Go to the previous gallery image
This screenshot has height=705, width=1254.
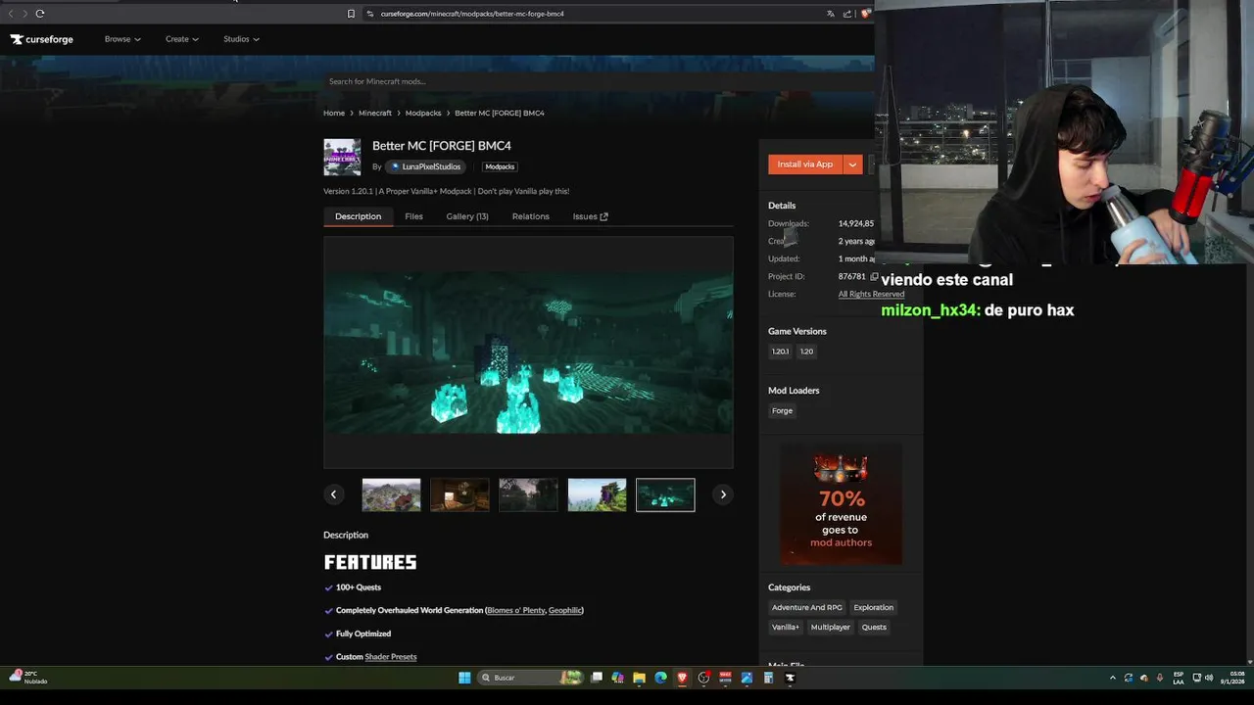click(333, 494)
